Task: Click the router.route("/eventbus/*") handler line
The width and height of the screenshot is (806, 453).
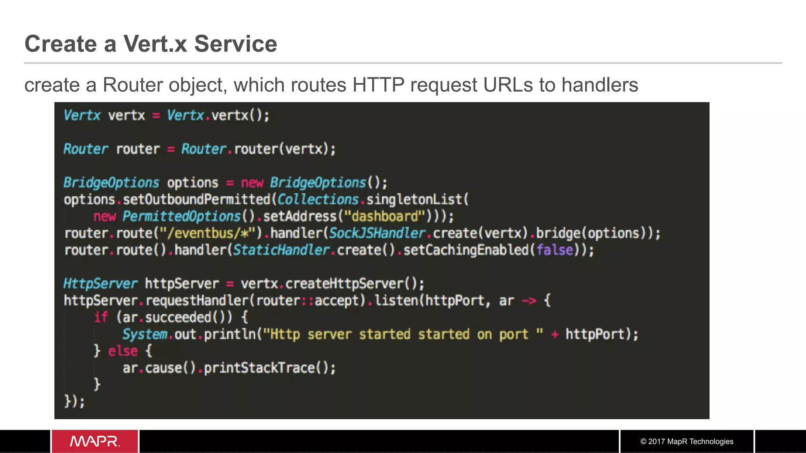Action: (362, 233)
